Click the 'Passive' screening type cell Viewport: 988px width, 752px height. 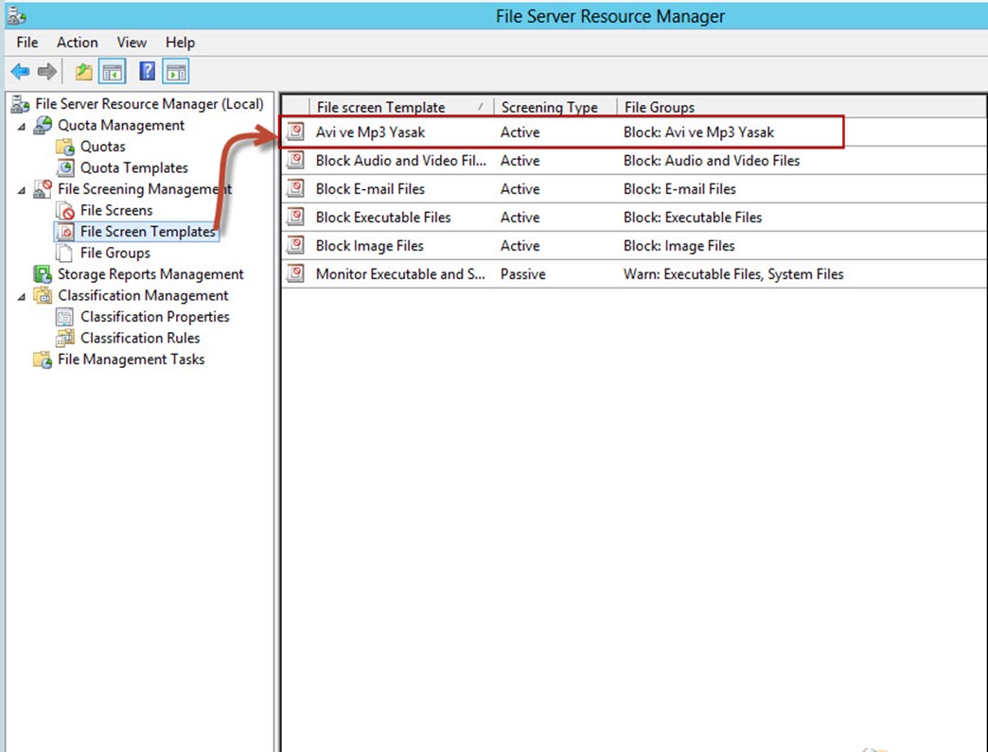point(523,274)
